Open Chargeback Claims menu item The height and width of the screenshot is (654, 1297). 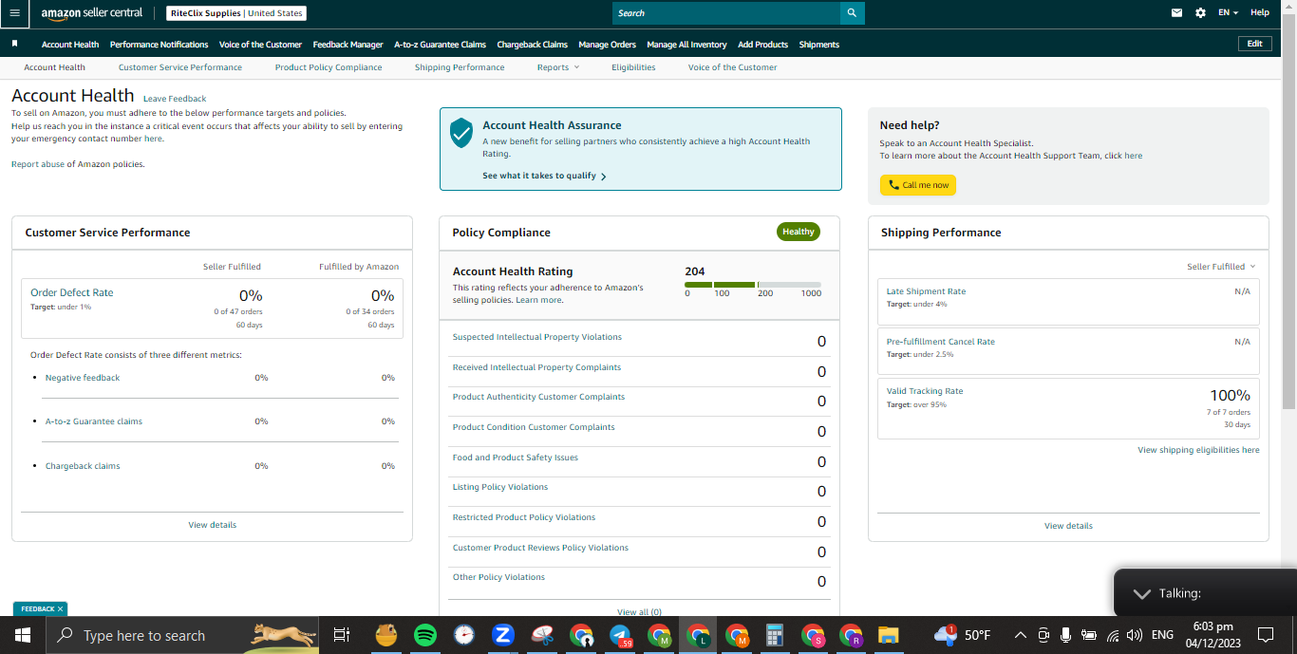click(x=532, y=45)
